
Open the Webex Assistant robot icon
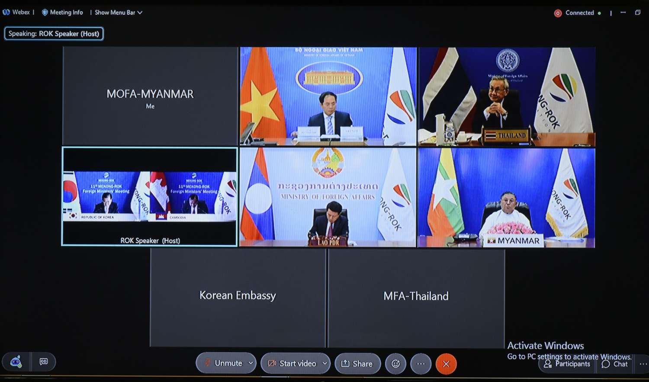coord(16,362)
